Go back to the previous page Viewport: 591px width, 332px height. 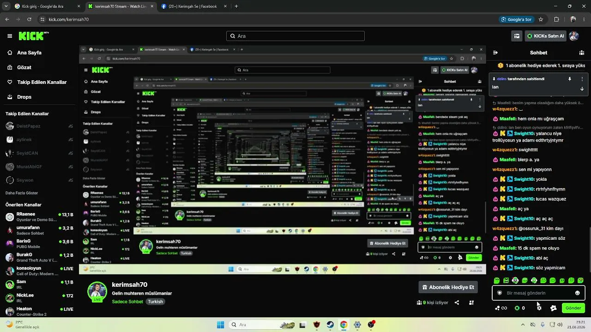[7, 19]
